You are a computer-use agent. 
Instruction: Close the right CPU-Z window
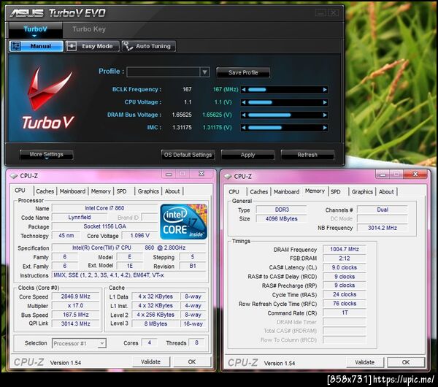pos(415,175)
